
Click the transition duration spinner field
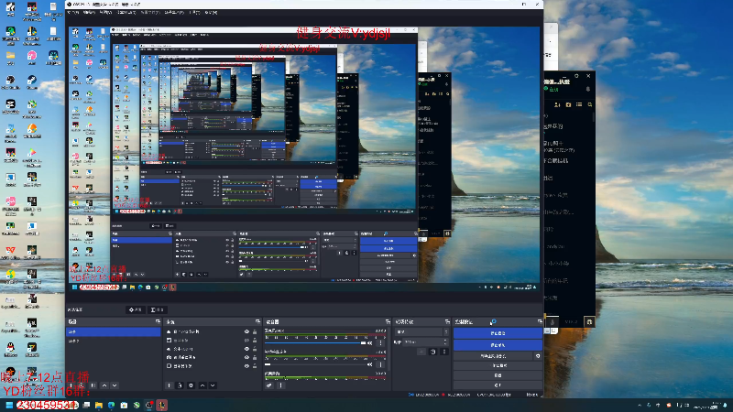426,342
